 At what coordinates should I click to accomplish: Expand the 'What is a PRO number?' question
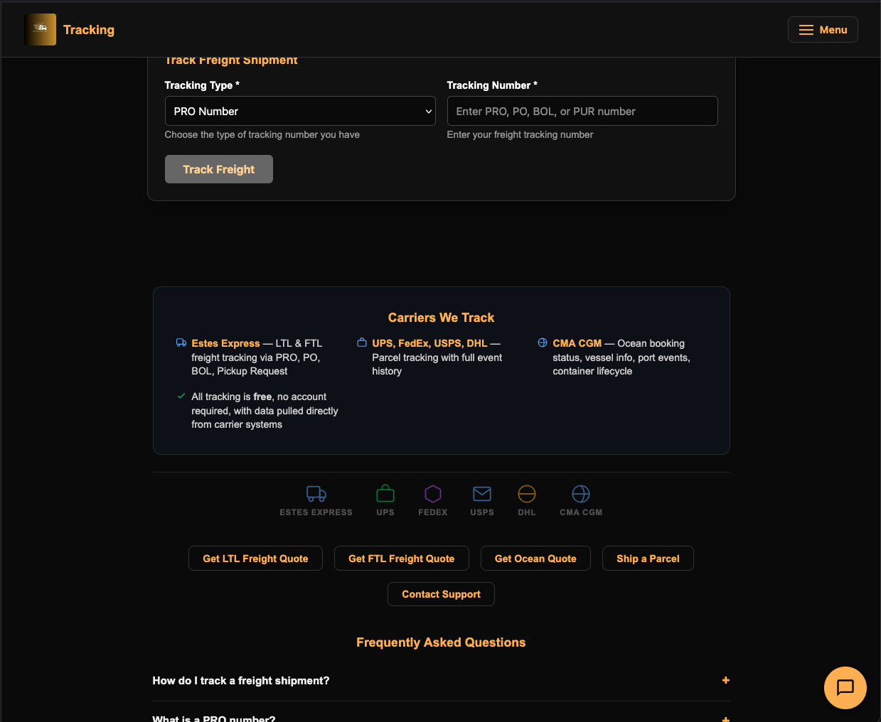(x=441, y=718)
